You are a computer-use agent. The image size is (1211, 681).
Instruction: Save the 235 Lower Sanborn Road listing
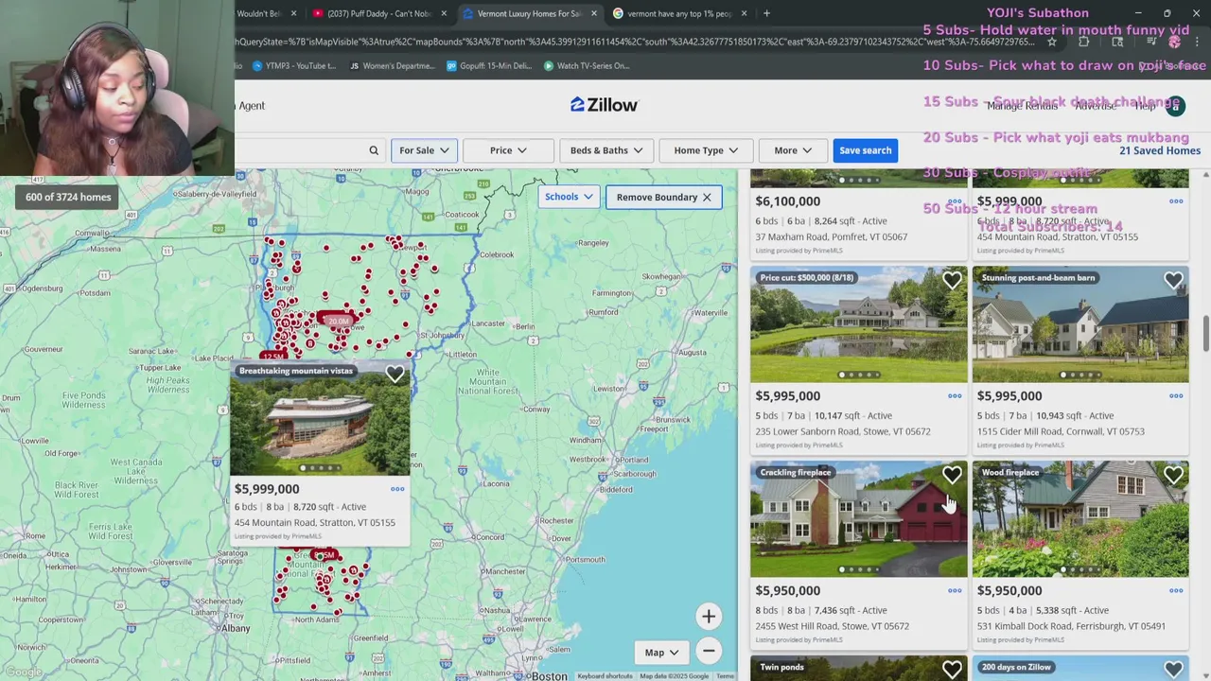pyautogui.click(x=952, y=280)
